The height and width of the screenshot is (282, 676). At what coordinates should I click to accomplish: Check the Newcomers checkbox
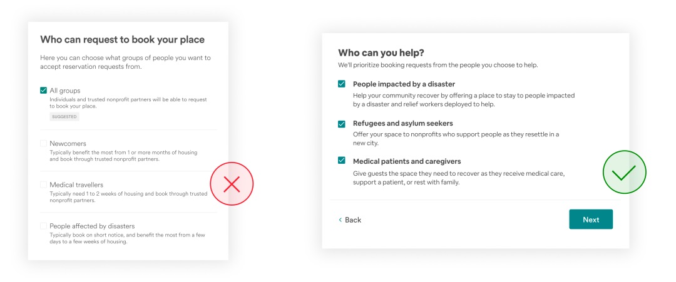point(44,143)
